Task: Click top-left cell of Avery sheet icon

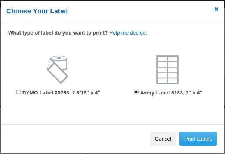Action: [x=162, y=60]
